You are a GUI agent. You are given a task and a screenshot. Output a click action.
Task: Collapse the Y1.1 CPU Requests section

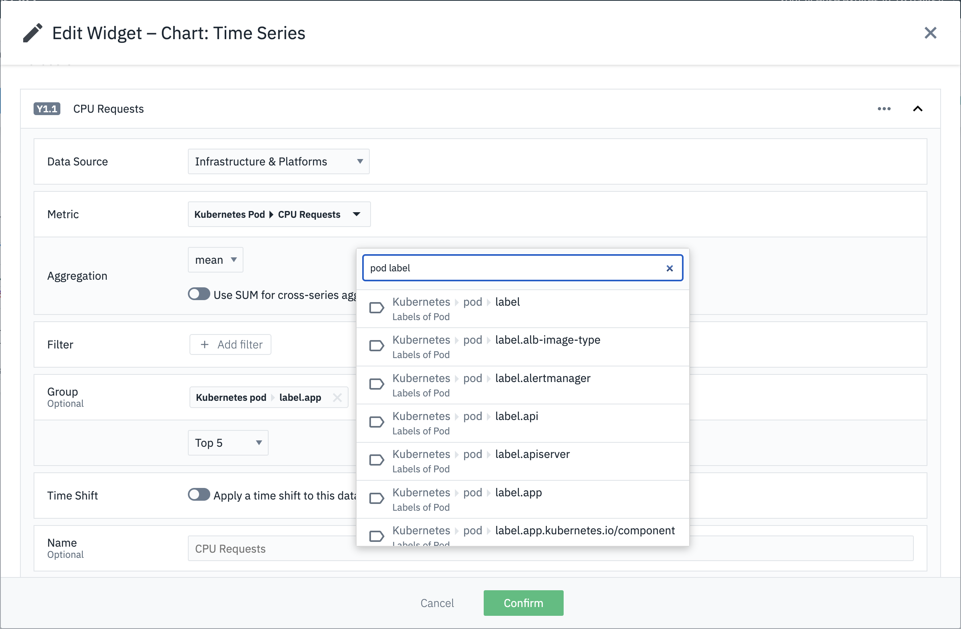click(x=917, y=109)
